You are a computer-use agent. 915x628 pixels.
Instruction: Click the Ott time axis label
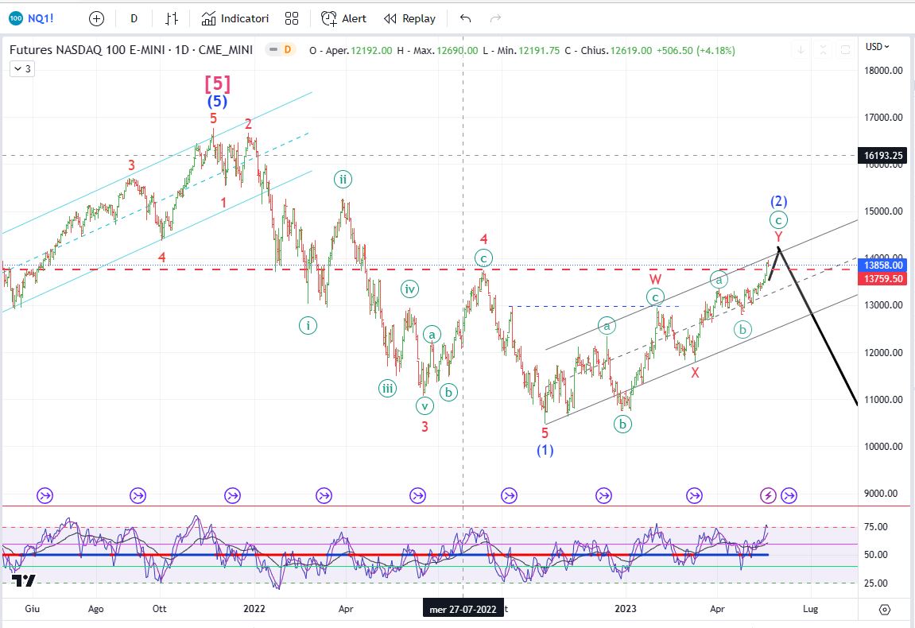tap(159, 609)
